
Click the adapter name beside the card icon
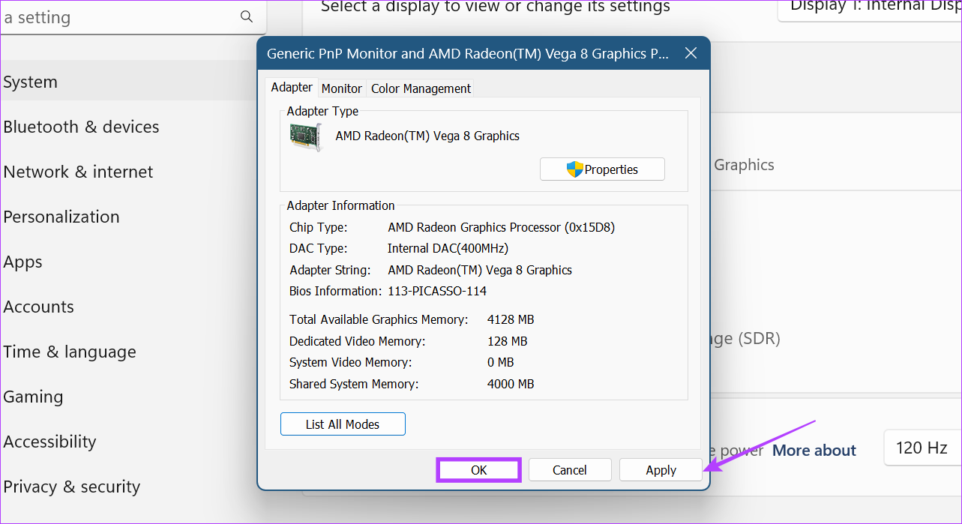pyautogui.click(x=427, y=136)
